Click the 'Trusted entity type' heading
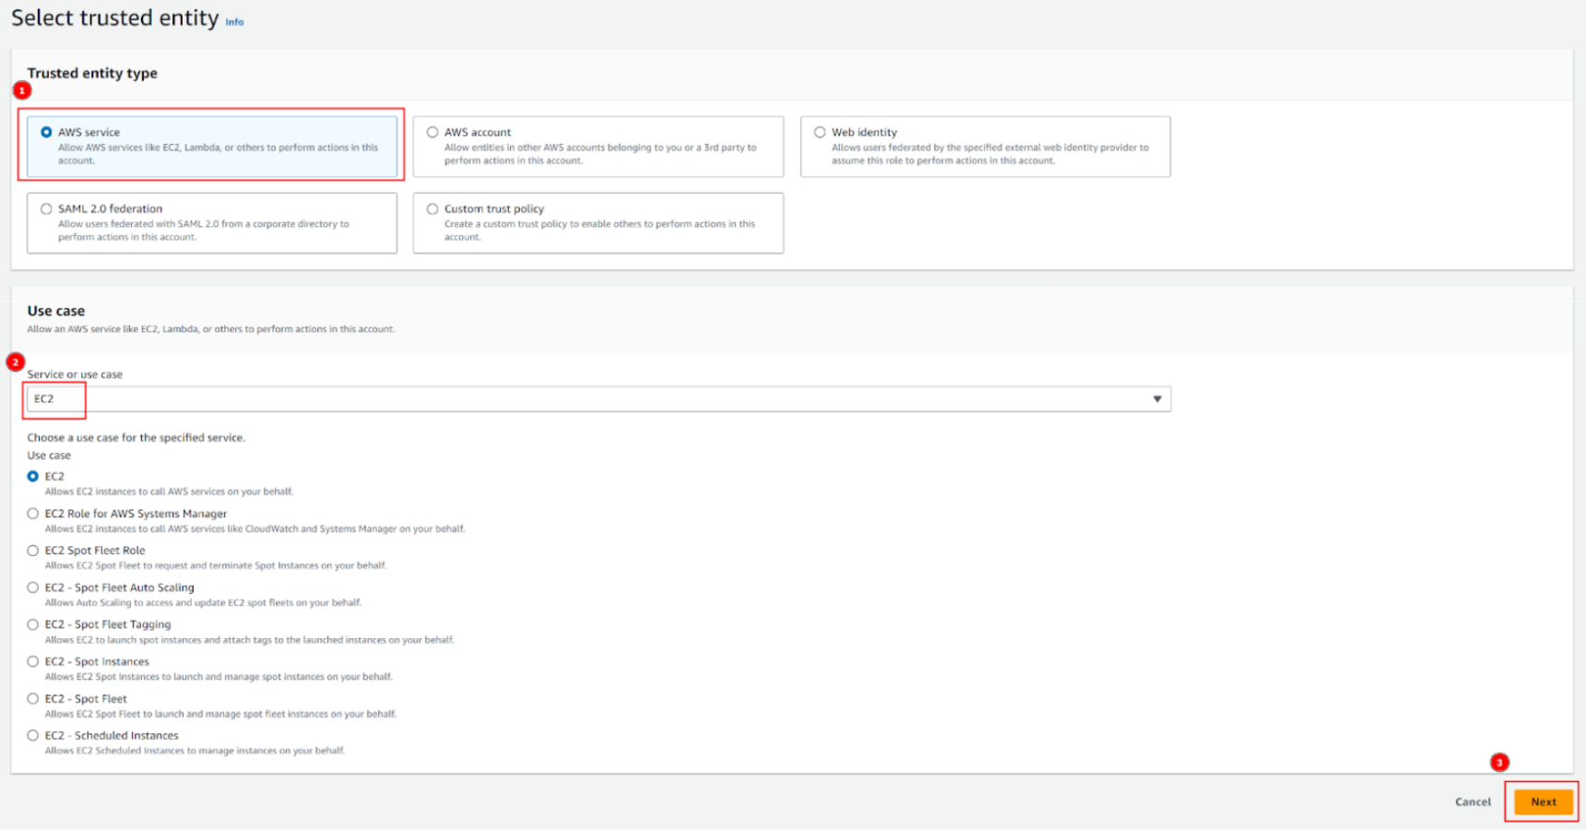The width and height of the screenshot is (1586, 830). 92,73
